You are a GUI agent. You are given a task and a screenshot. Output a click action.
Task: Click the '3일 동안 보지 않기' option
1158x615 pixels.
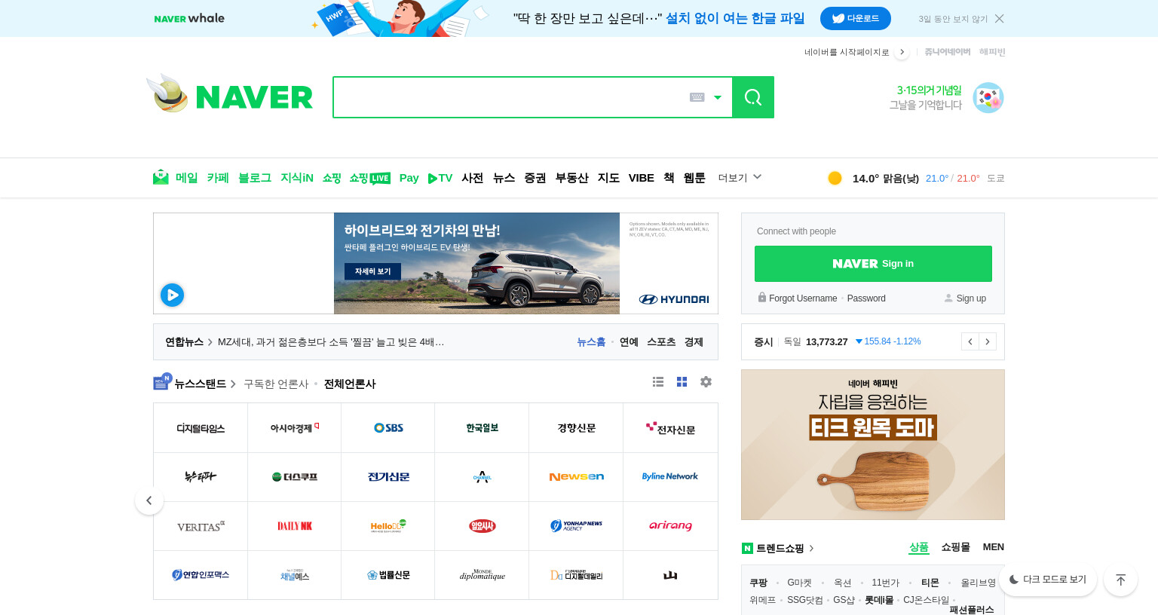pos(952,19)
